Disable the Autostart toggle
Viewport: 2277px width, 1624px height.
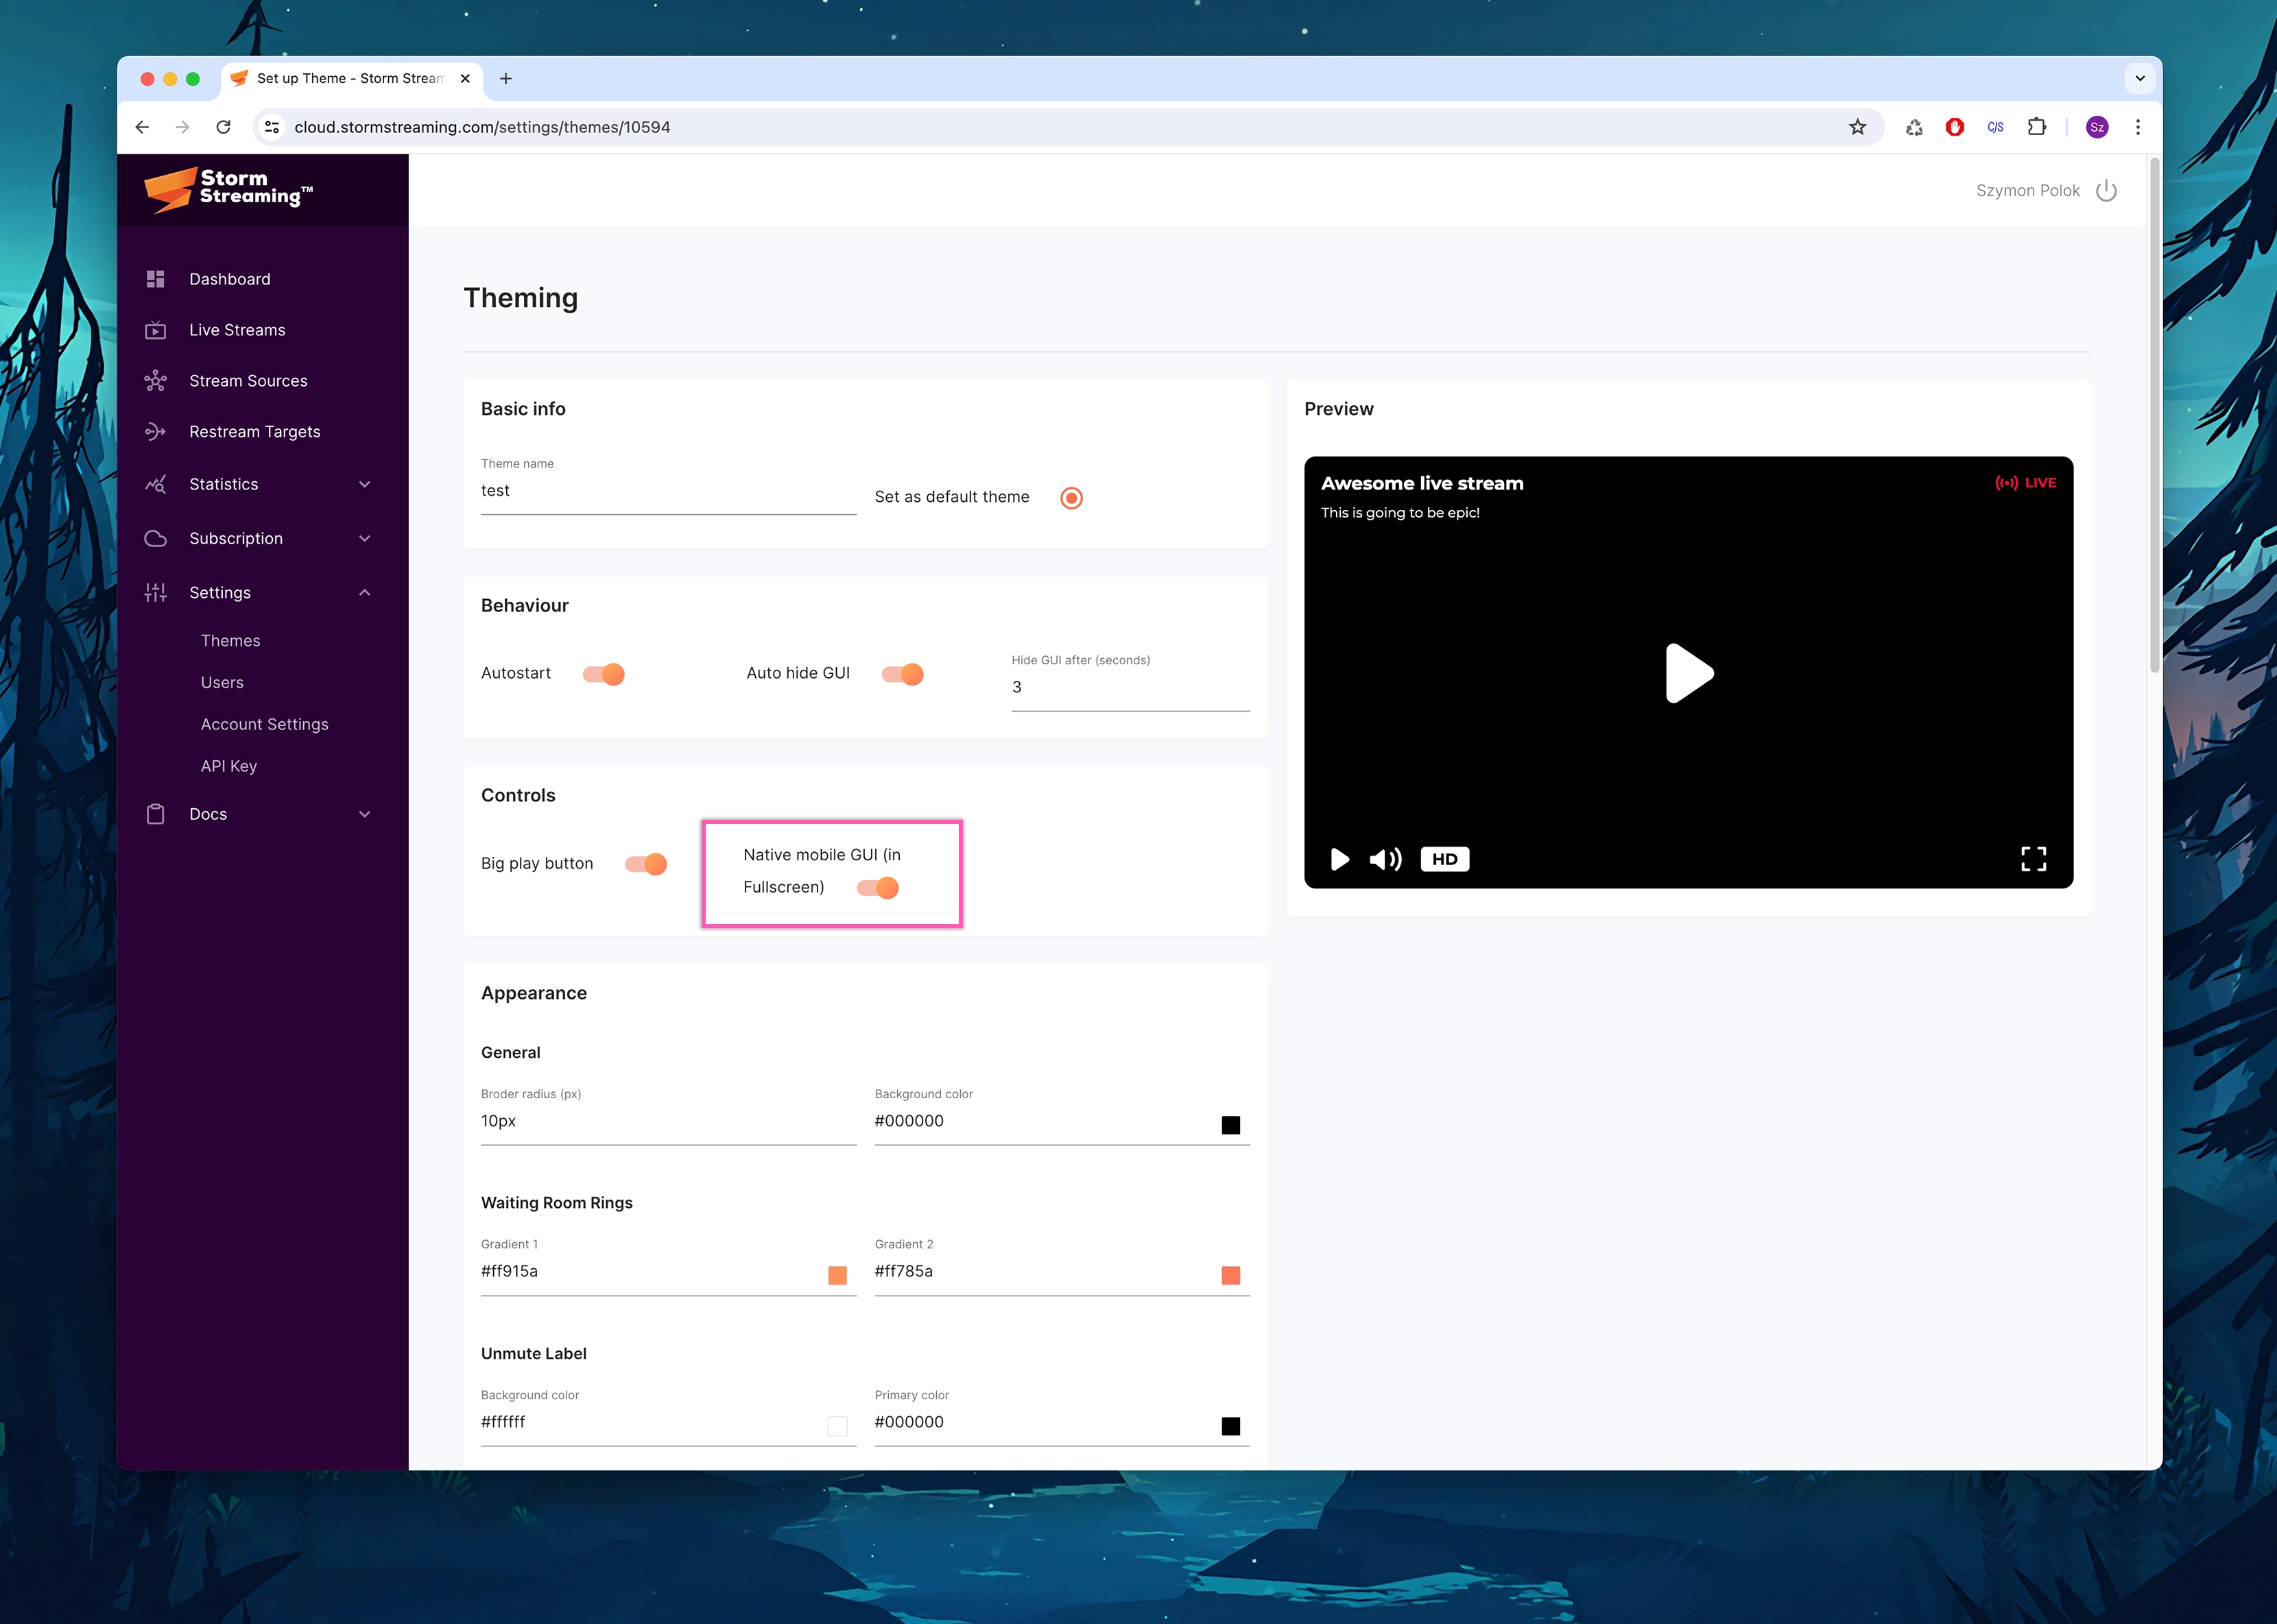click(604, 673)
